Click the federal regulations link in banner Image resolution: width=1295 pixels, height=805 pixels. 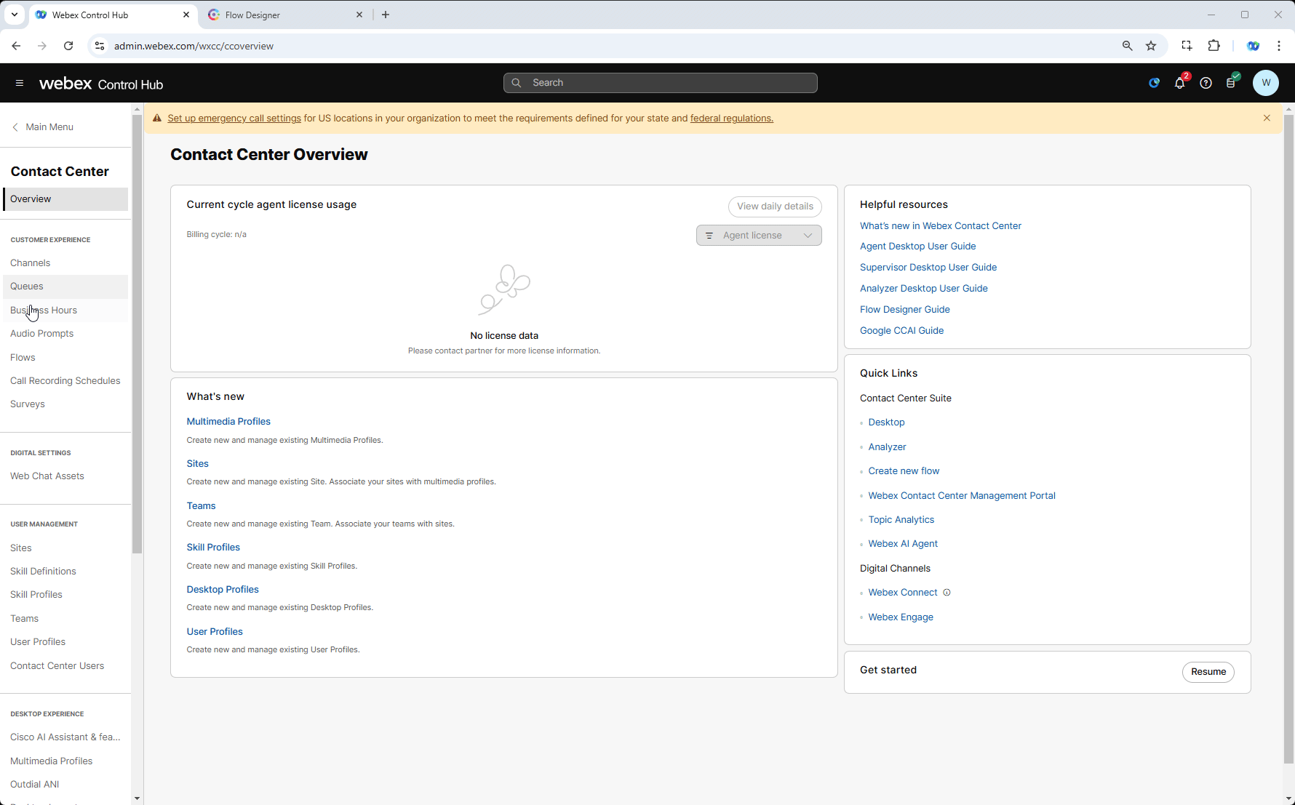(x=732, y=119)
